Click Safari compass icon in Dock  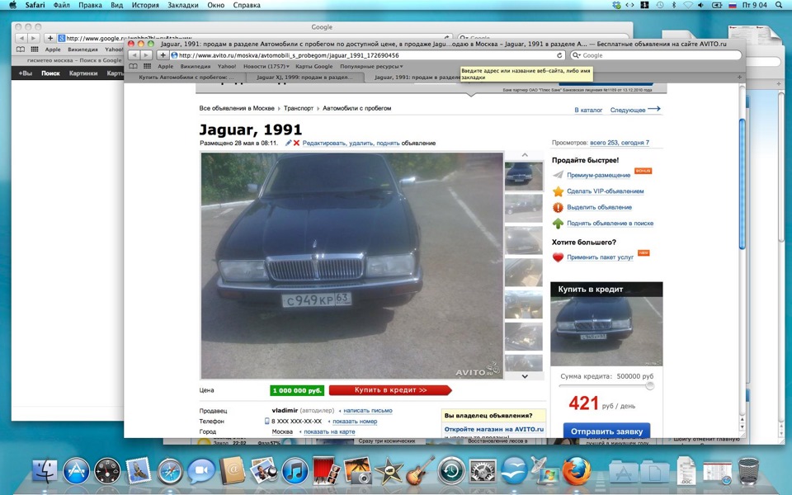(x=170, y=471)
